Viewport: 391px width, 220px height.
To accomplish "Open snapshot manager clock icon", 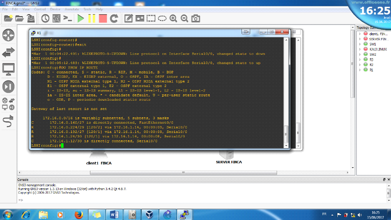I will point(45,19).
